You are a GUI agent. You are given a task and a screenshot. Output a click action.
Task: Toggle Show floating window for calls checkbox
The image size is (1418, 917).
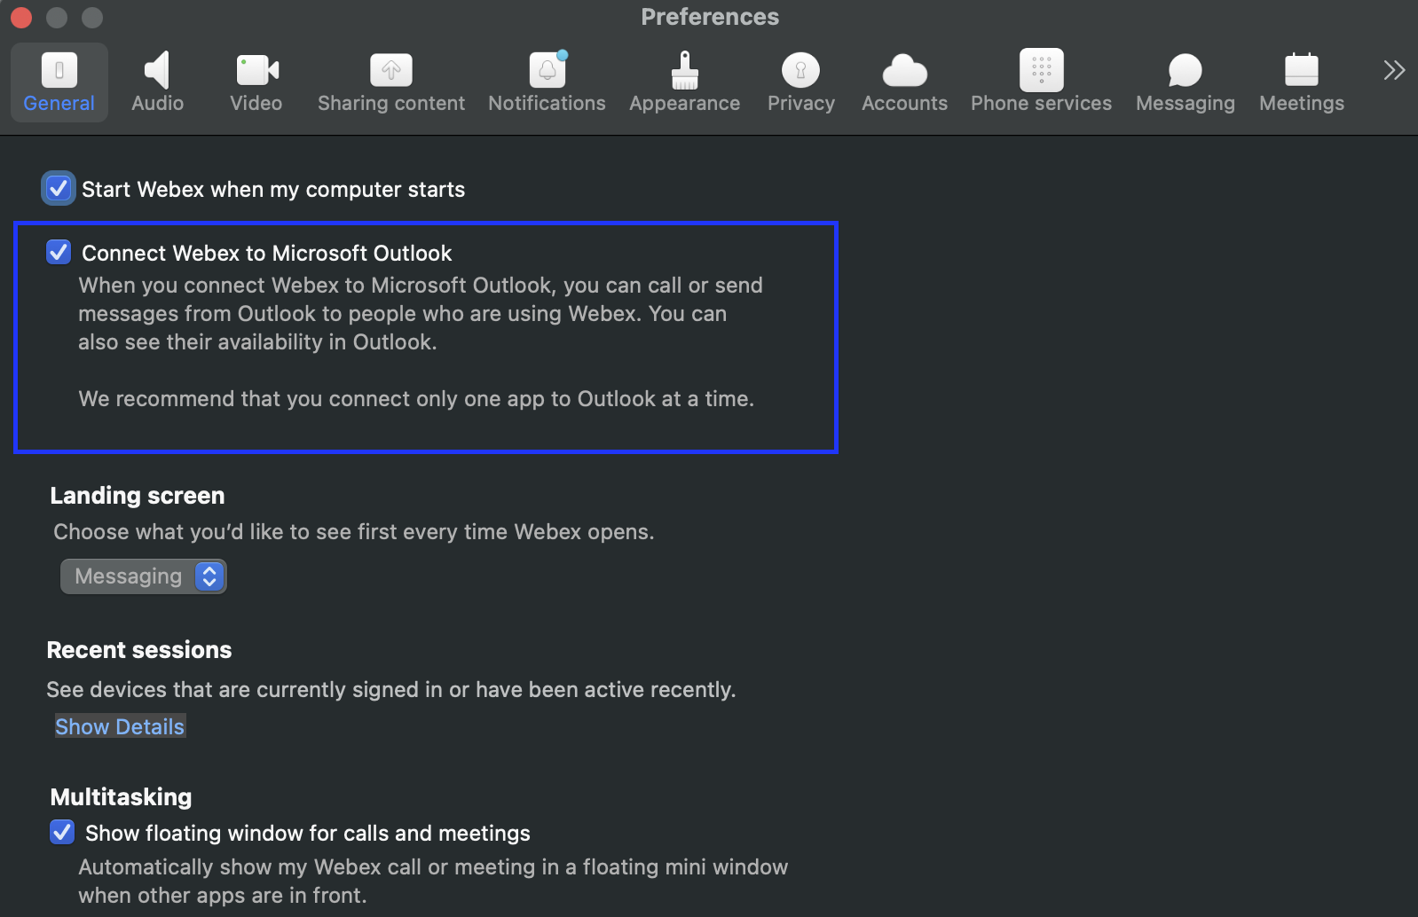tap(62, 833)
